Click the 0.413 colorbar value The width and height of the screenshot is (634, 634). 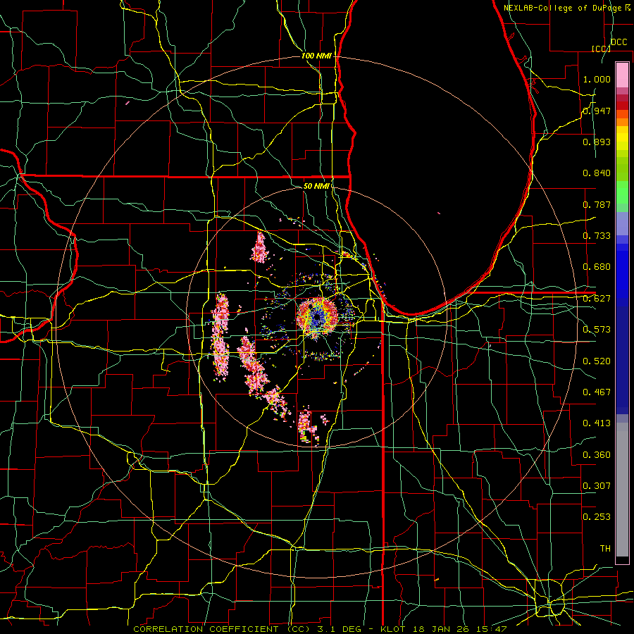(x=597, y=423)
